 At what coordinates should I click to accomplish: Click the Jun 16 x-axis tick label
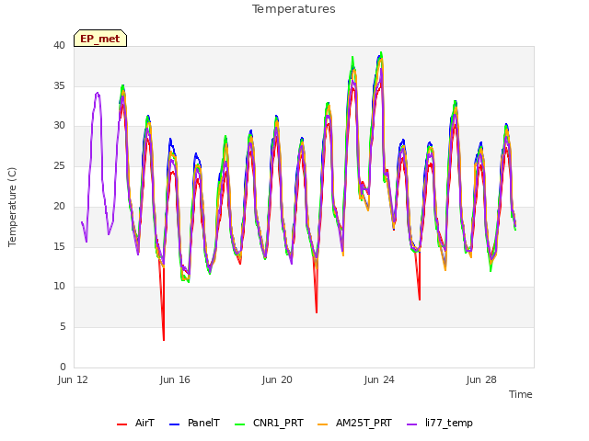pyautogui.click(x=175, y=379)
